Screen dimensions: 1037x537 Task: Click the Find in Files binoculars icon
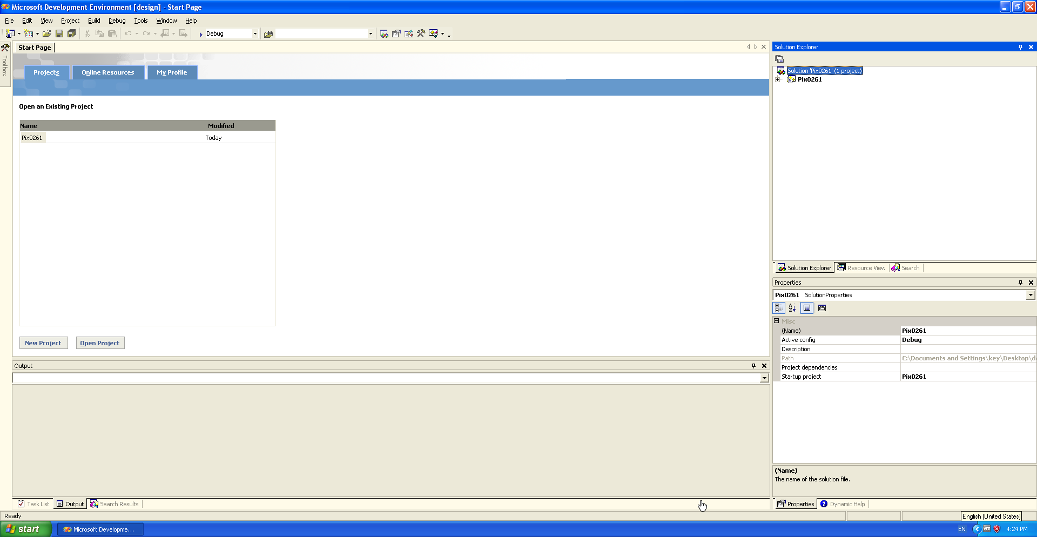tap(268, 34)
